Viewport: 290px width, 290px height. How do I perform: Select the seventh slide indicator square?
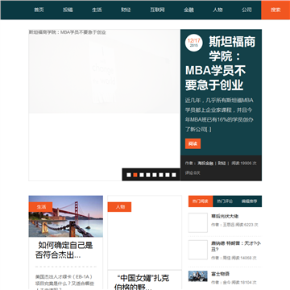click(x=168, y=175)
